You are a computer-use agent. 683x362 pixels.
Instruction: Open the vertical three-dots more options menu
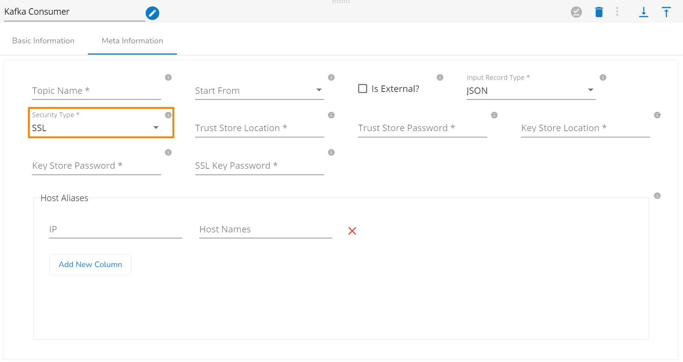[x=617, y=12]
